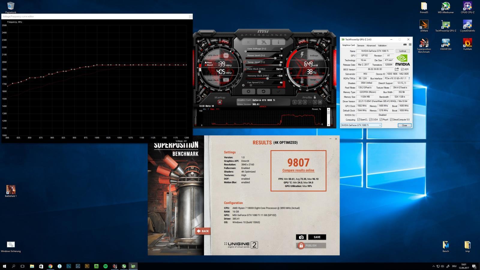Adjust the Power Limit slider handle

(x=275, y=58)
